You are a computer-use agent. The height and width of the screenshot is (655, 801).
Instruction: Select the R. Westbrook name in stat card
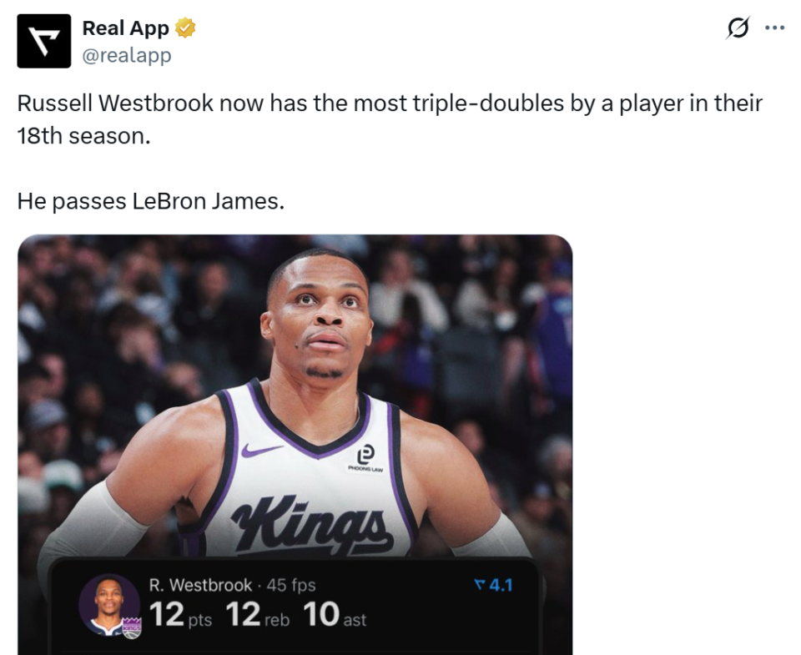[x=200, y=585]
